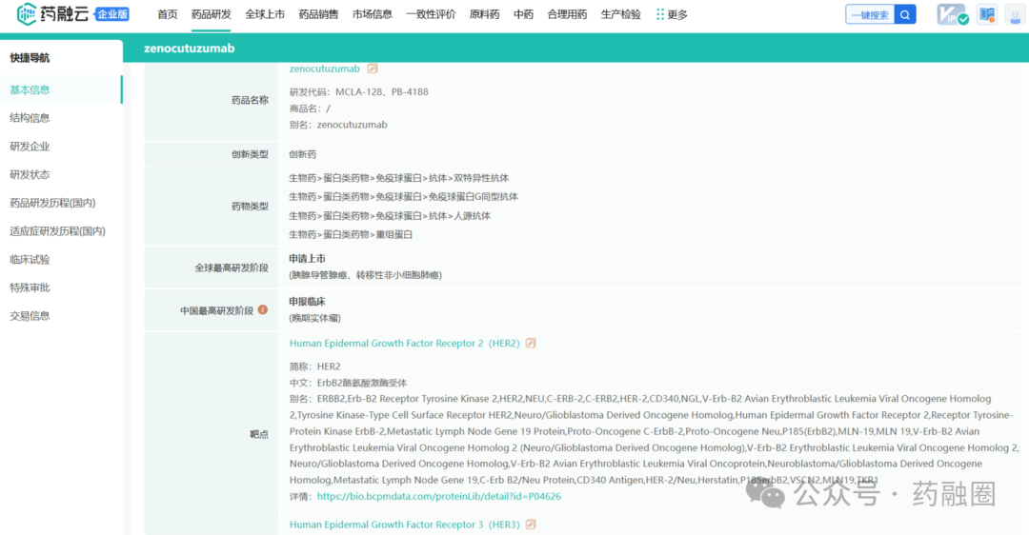Click the 重组蛋白 drug type line
This screenshot has height=535, width=1029.
351,235
